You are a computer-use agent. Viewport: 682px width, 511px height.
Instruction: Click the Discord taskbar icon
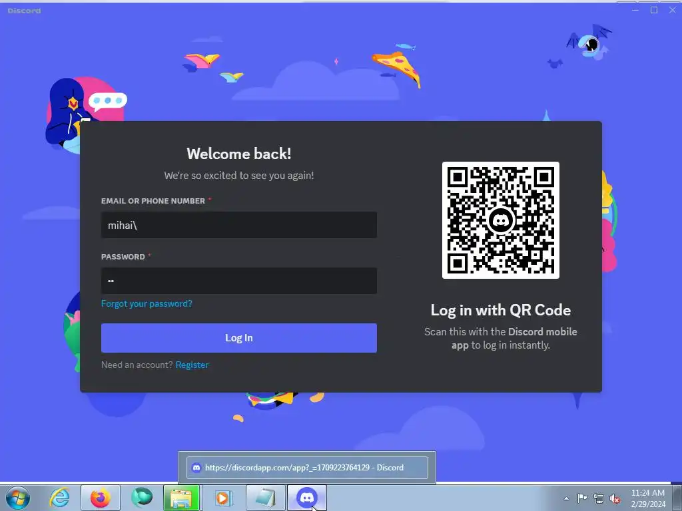click(307, 498)
